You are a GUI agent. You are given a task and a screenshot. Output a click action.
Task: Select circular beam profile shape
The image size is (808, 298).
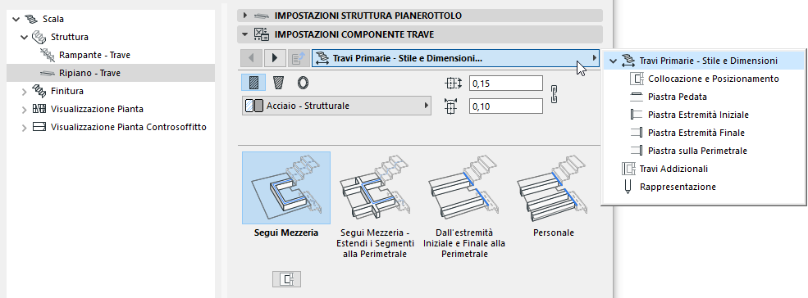click(303, 83)
